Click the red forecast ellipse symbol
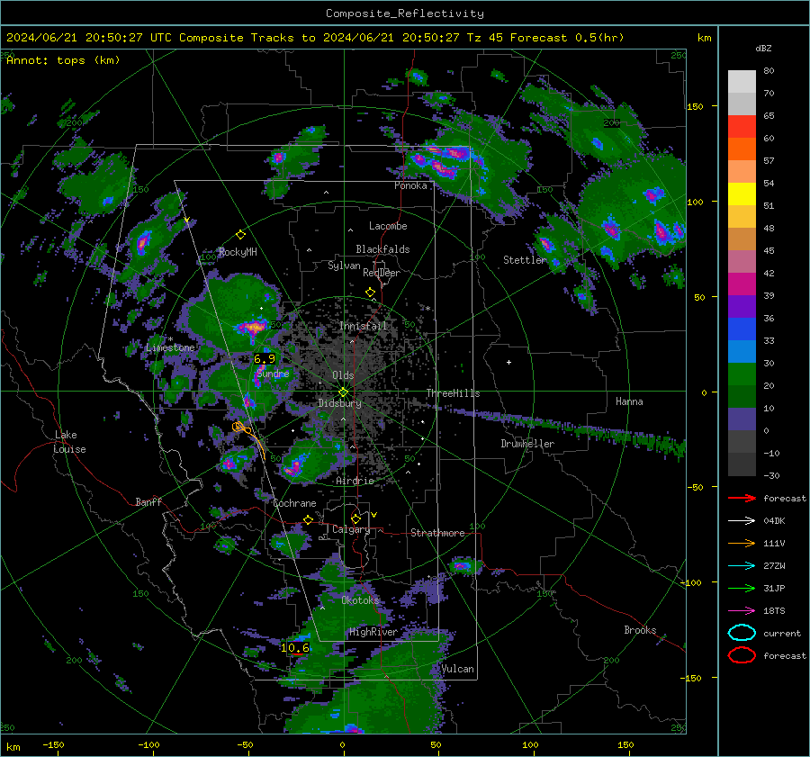 tap(742, 655)
